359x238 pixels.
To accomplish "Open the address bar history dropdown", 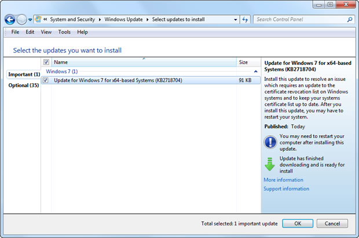I will (236, 19).
